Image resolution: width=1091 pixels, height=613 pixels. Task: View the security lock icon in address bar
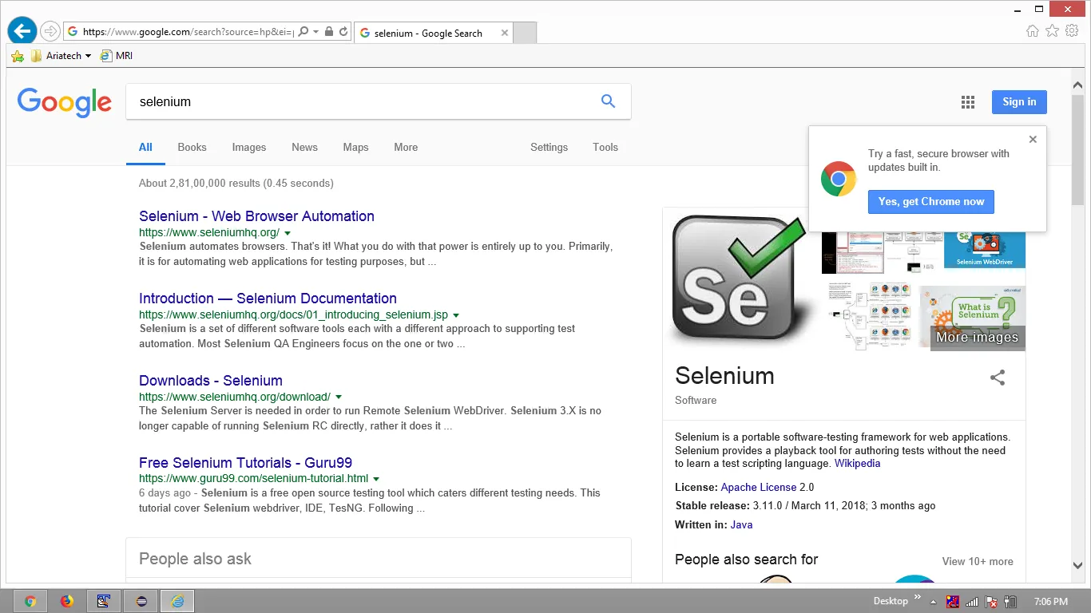click(327, 32)
